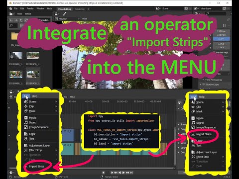Click the File Browser search field

pyautogui.click(x=13, y=25)
